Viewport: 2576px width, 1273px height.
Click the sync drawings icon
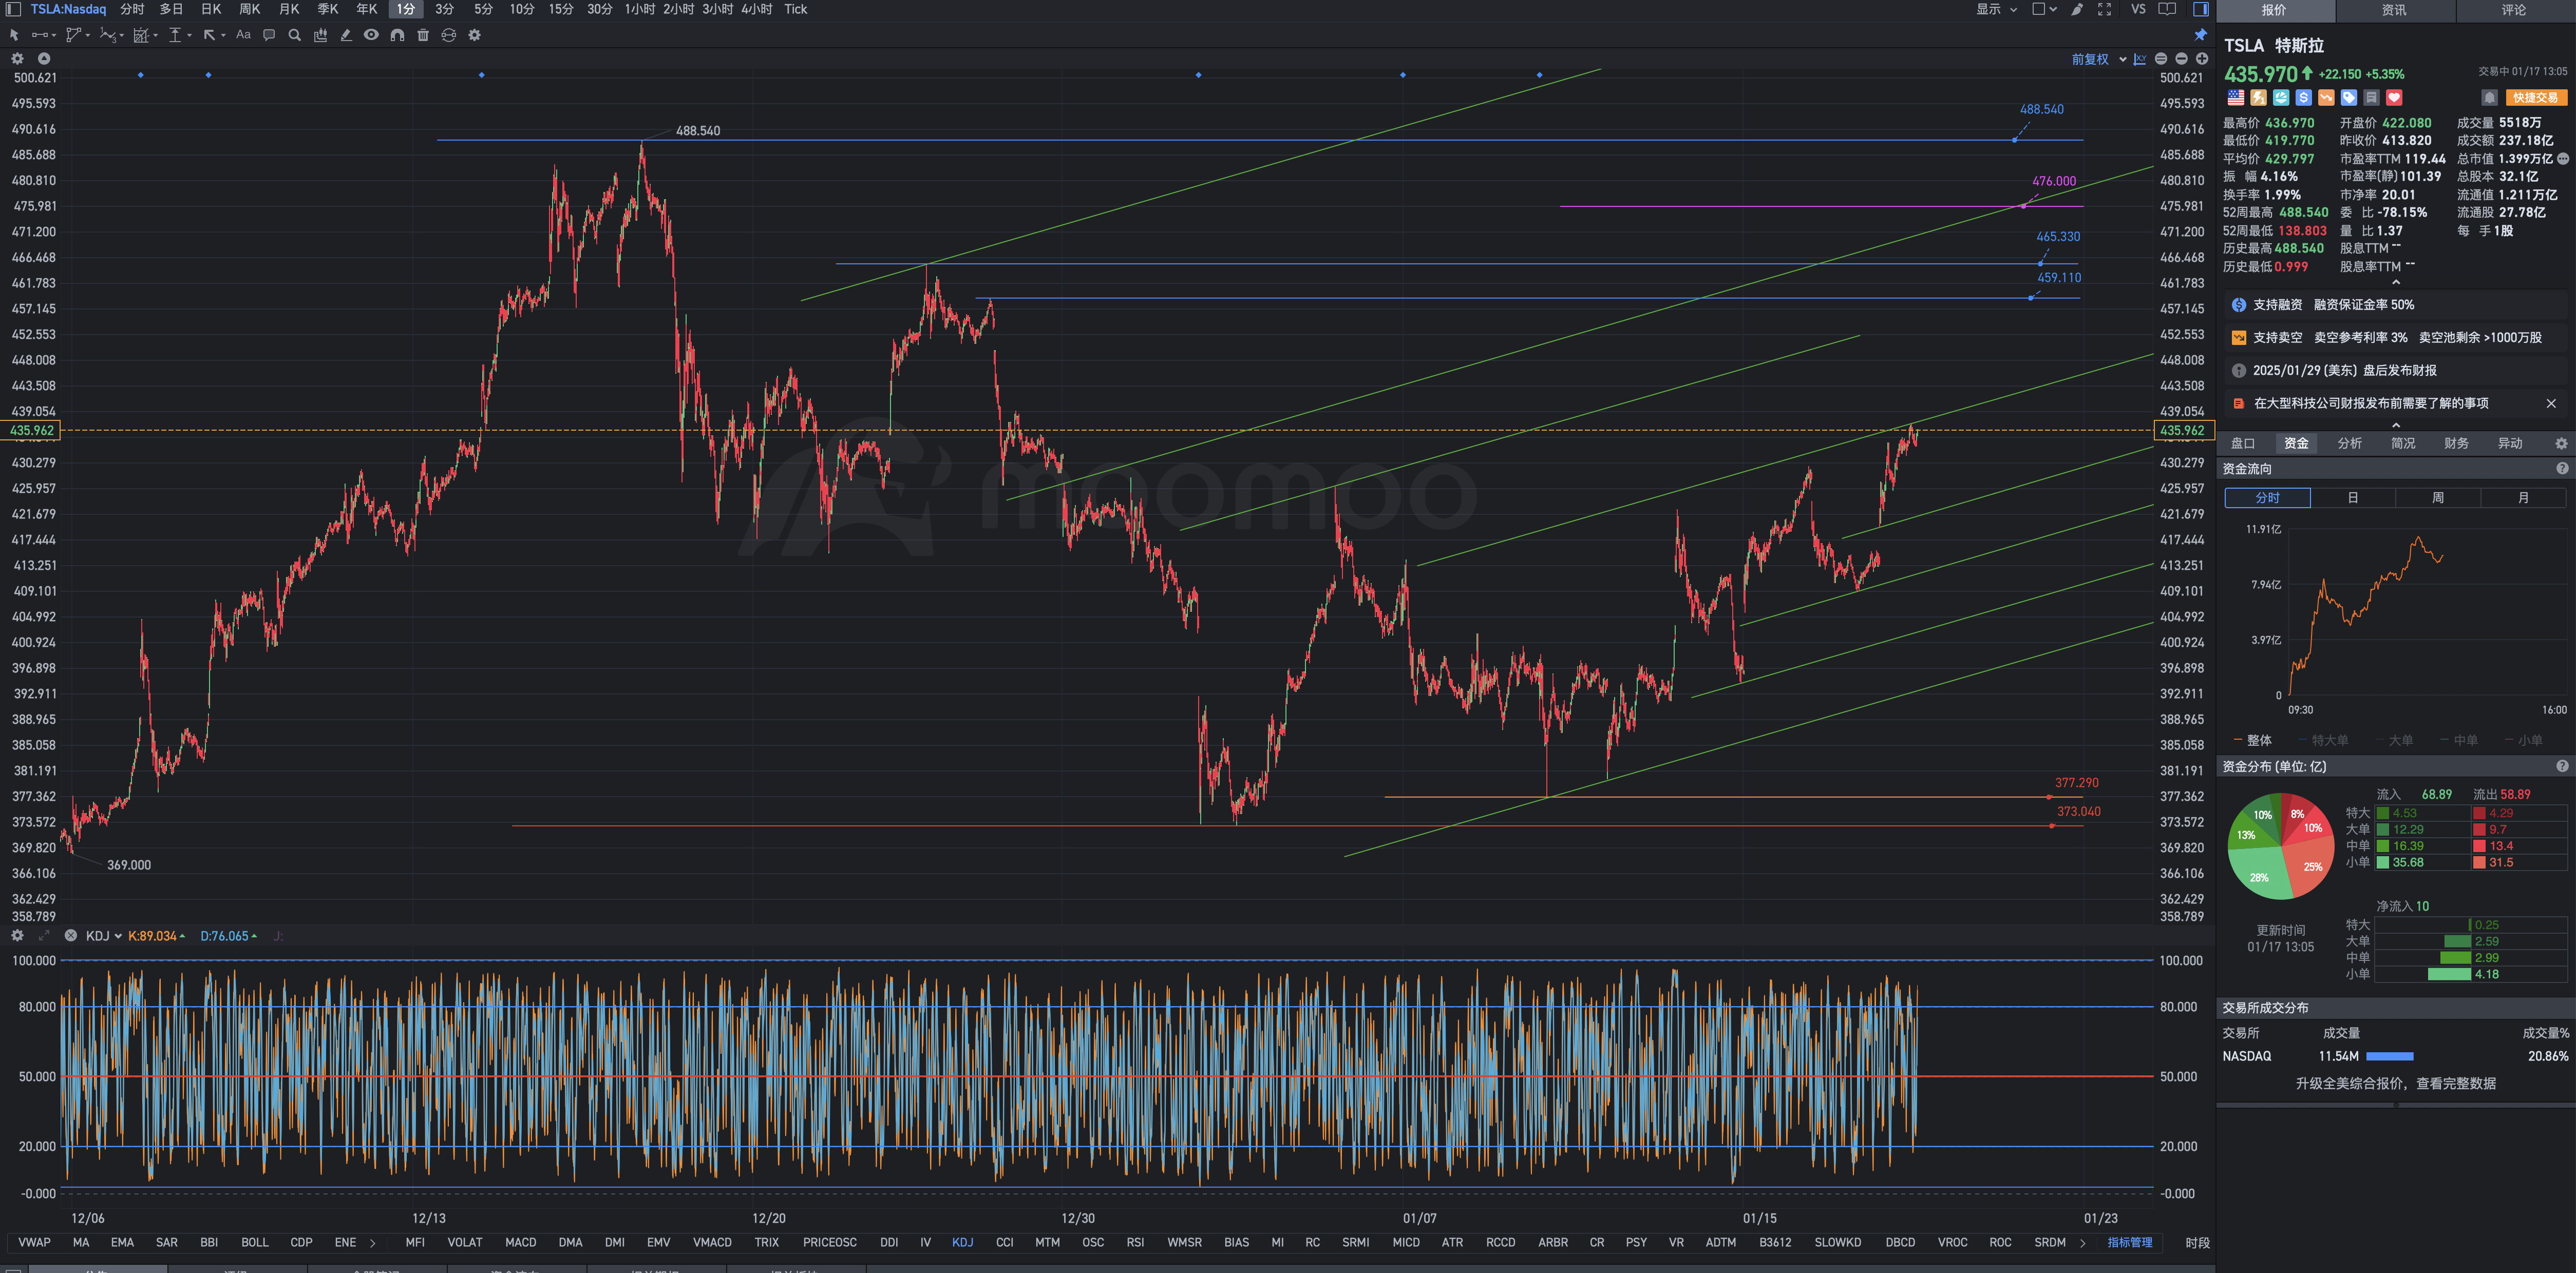tap(449, 35)
